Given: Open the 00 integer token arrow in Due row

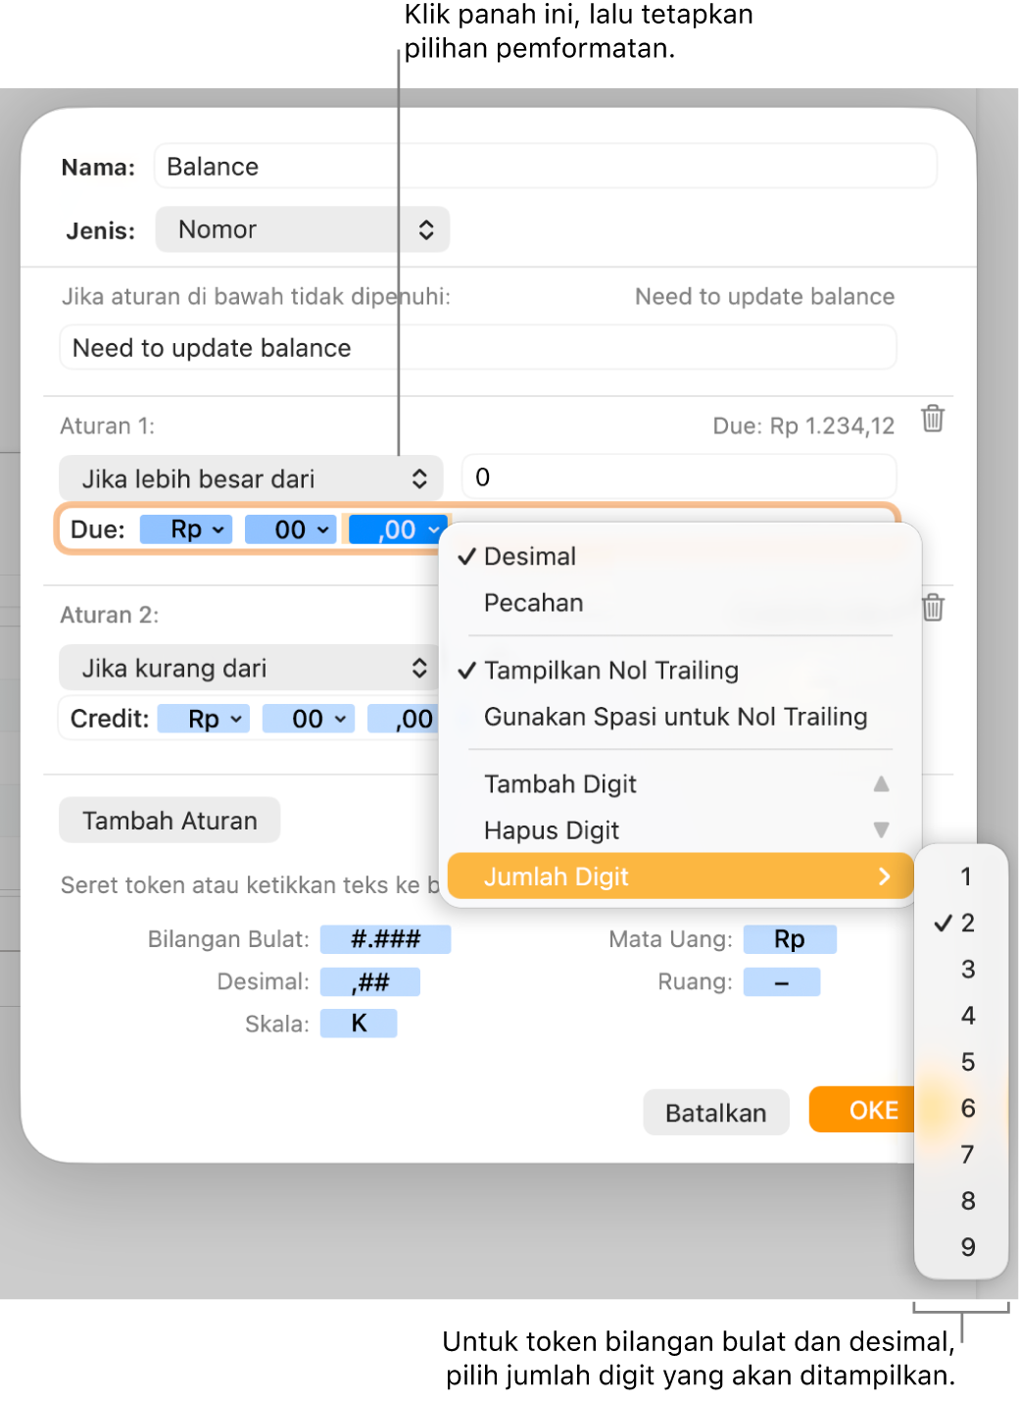Looking at the screenshot, I should pos(323,529).
